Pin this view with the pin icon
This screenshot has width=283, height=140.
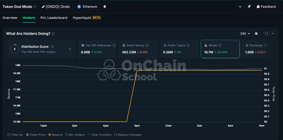[249, 7]
